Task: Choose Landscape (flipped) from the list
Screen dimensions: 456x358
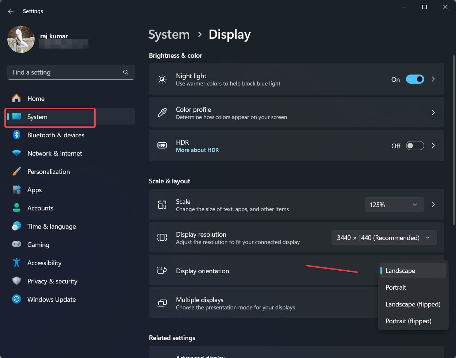Action: tap(413, 304)
